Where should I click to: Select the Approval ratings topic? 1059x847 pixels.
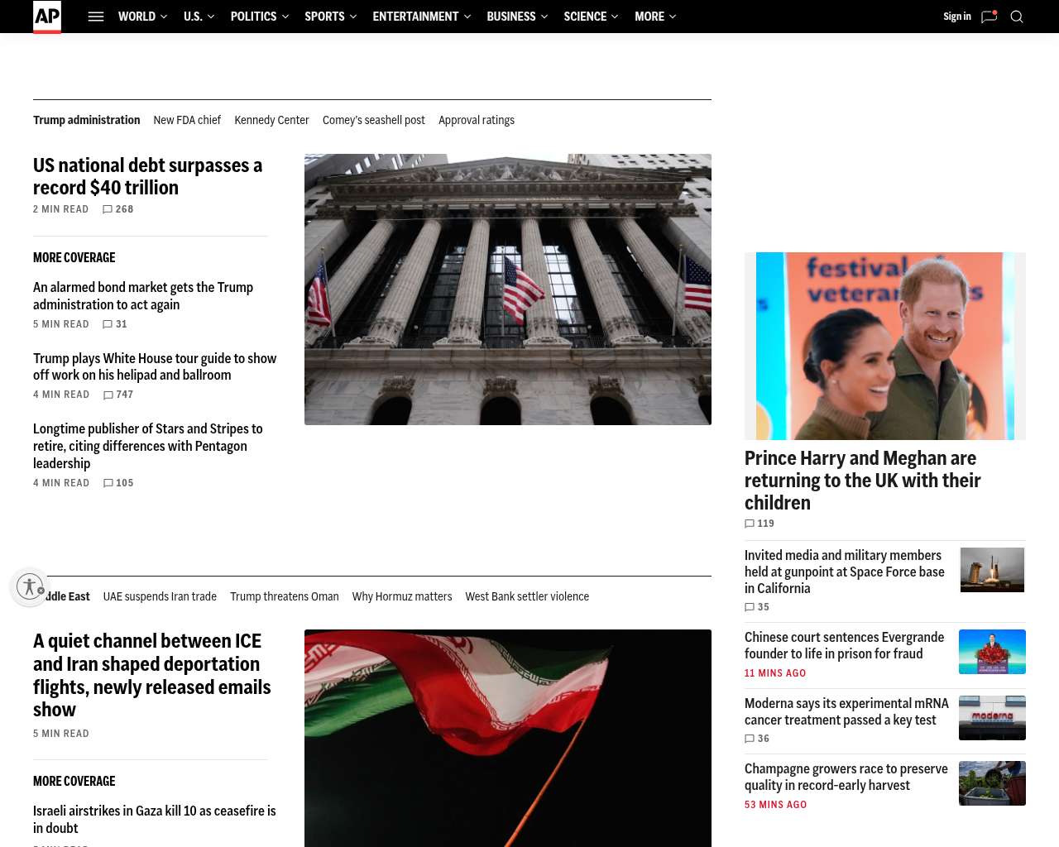click(x=477, y=120)
